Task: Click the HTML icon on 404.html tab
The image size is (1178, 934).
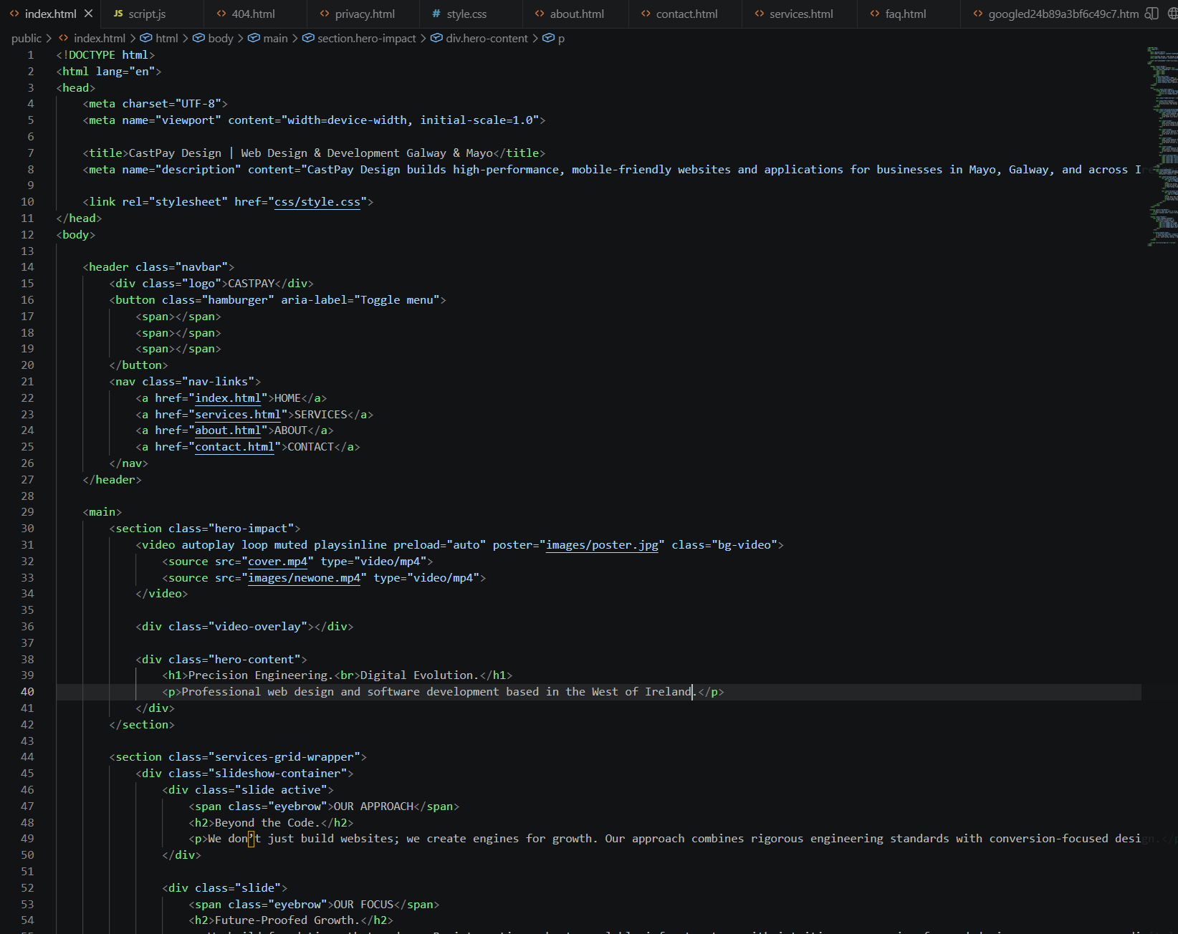Action: [221, 14]
